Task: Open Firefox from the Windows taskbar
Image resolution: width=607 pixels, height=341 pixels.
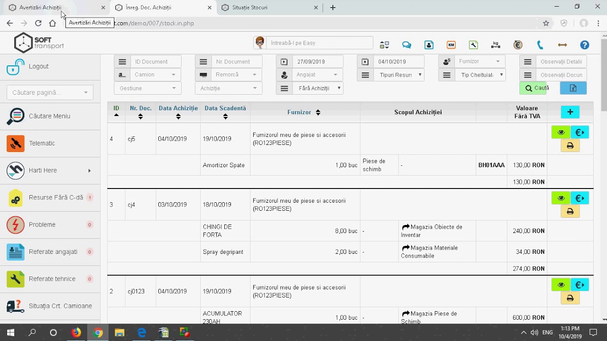Action: click(76, 332)
